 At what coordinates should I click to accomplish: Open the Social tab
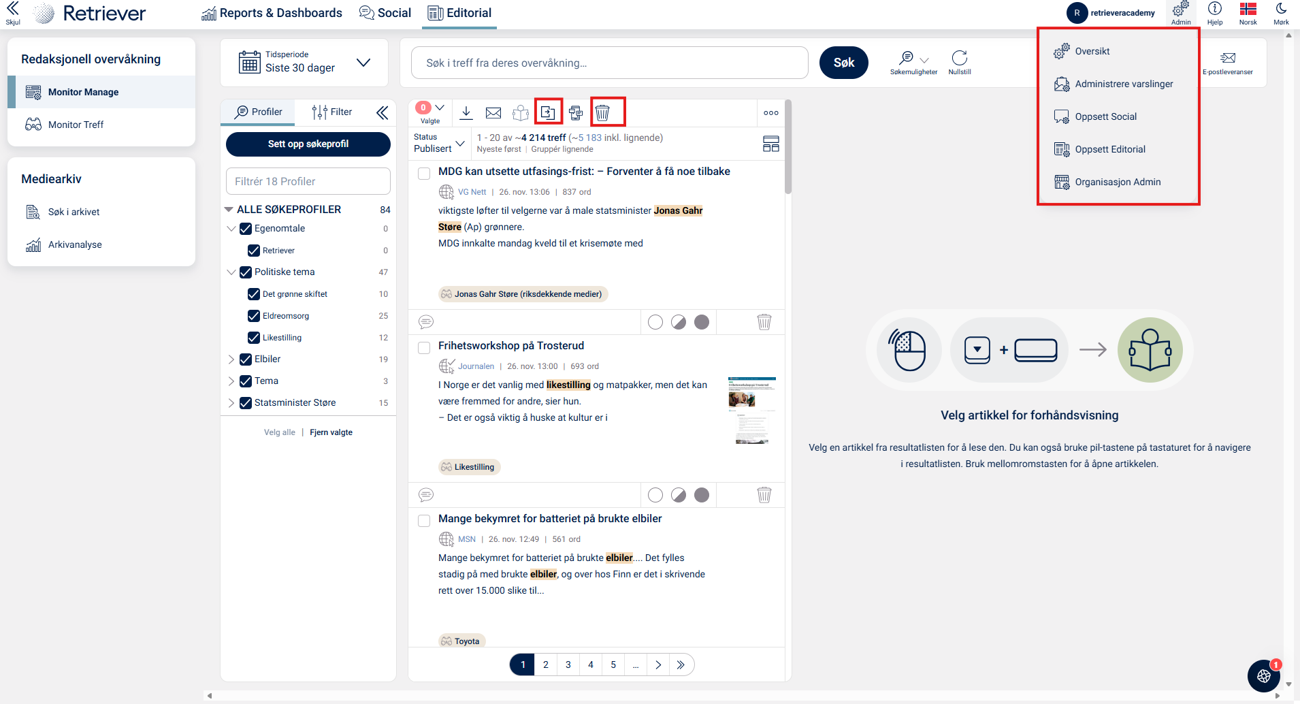[385, 13]
